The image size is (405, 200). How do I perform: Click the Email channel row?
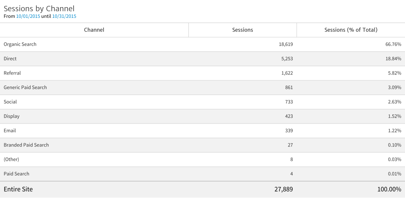[x=10, y=130]
